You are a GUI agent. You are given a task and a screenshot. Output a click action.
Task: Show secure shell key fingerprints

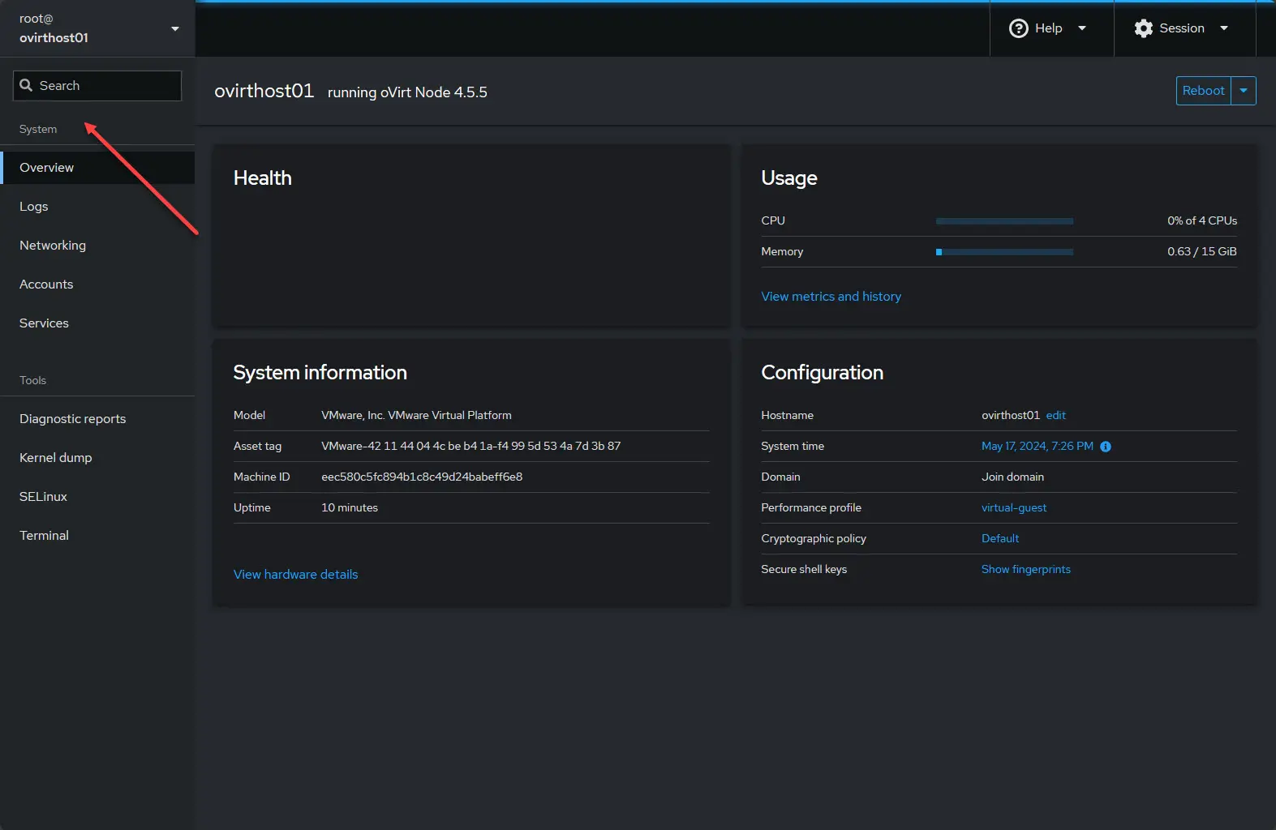[1025, 570]
